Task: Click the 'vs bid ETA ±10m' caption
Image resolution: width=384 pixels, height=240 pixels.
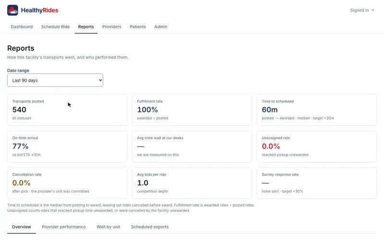Action: (26, 155)
